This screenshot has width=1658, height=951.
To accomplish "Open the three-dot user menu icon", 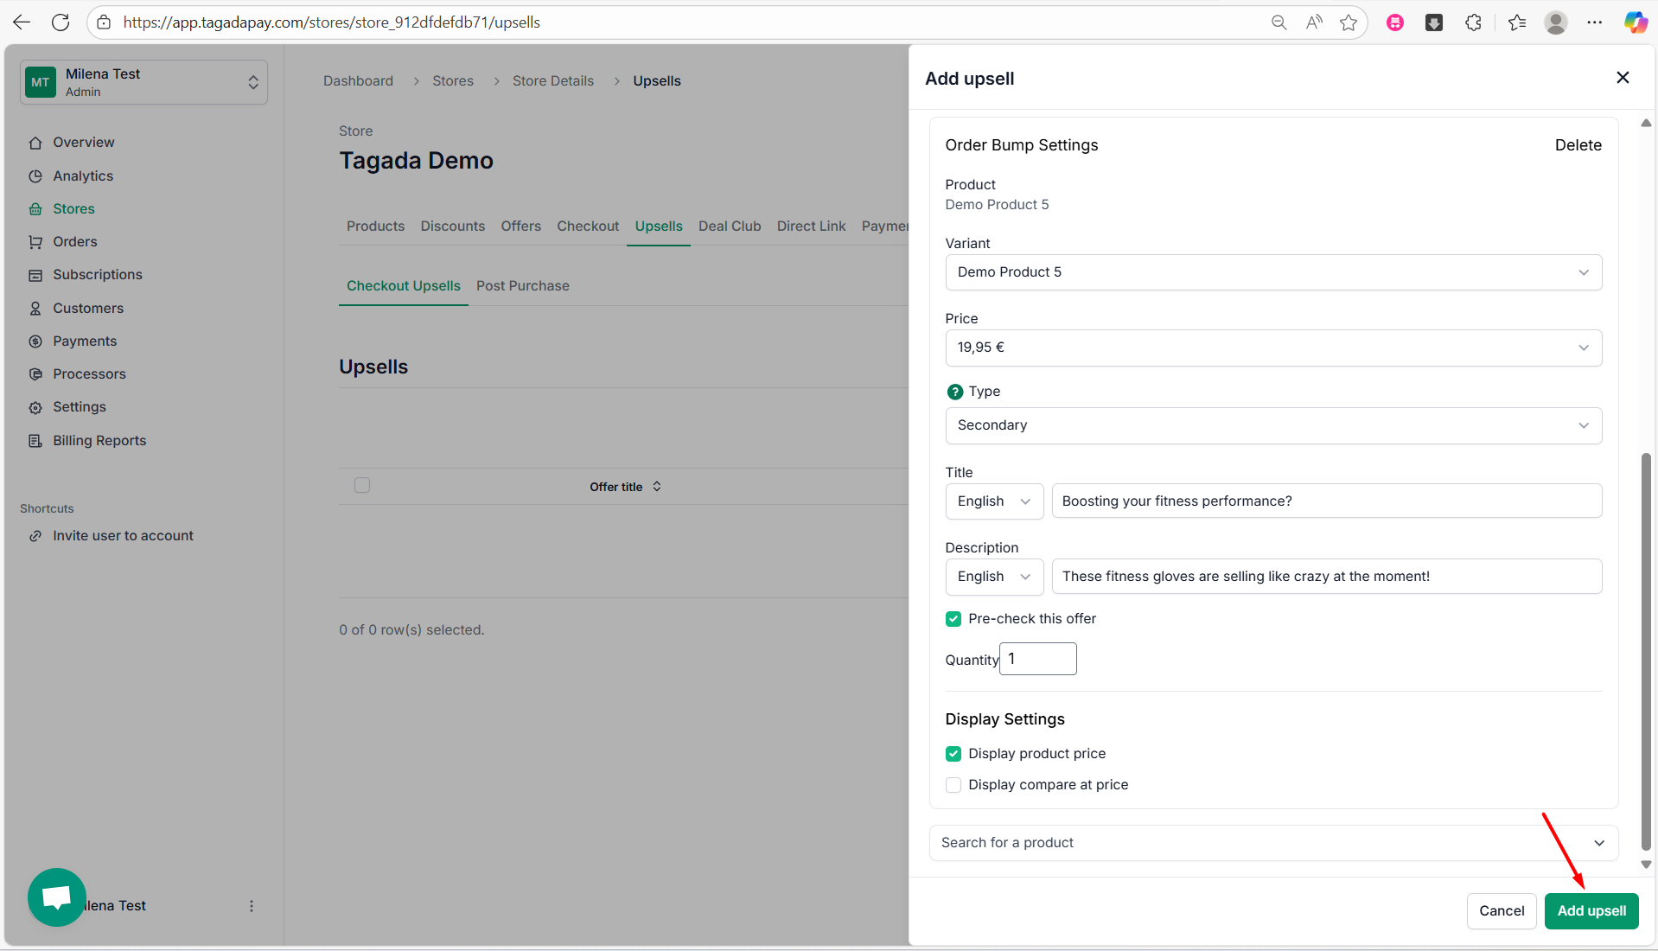I will click(x=252, y=906).
